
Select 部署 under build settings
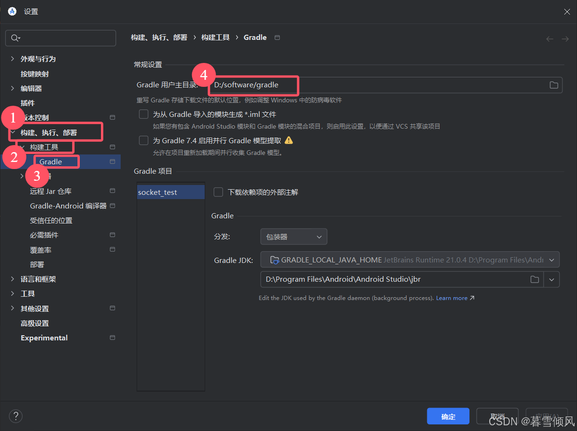coord(37,264)
